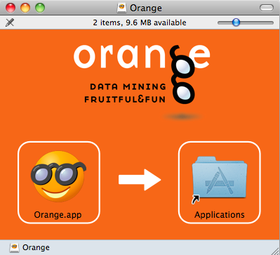Zoom the window with green button
The image size is (280, 255).
click(x=40, y=8)
